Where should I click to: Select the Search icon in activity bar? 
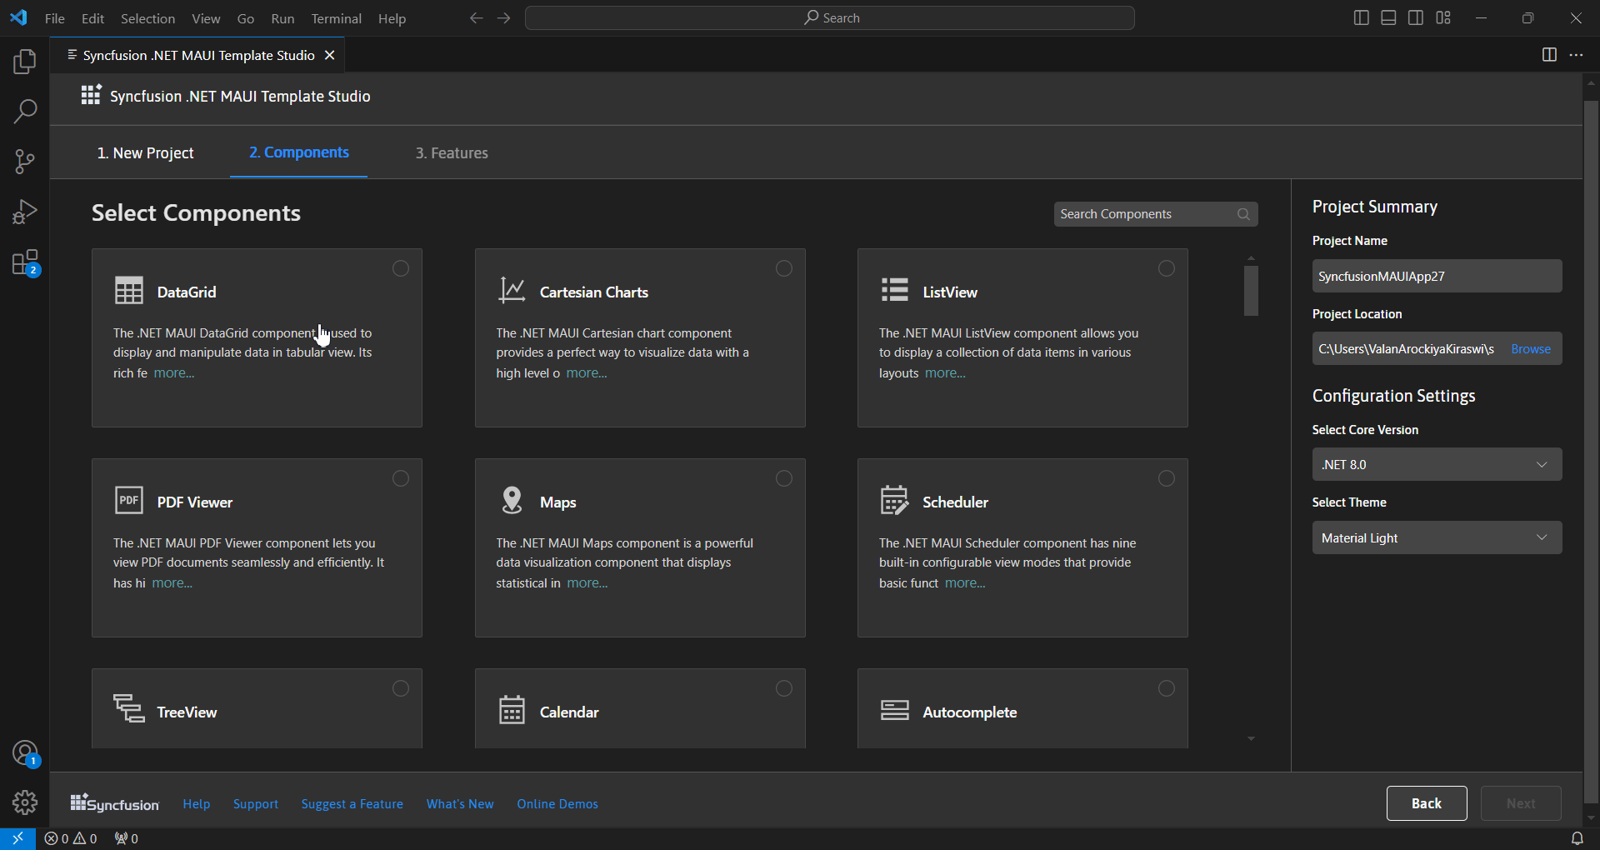point(24,111)
